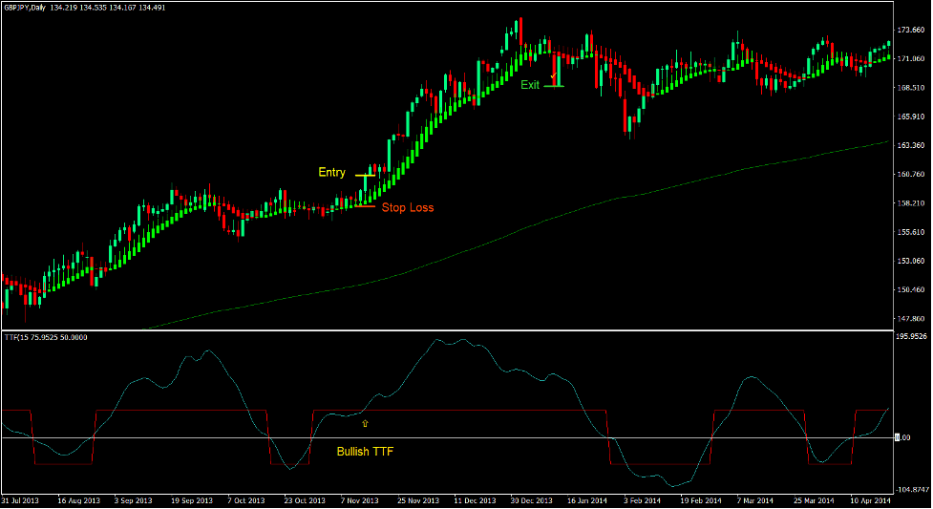Click the 3 Feb 2014 date label

point(642,500)
